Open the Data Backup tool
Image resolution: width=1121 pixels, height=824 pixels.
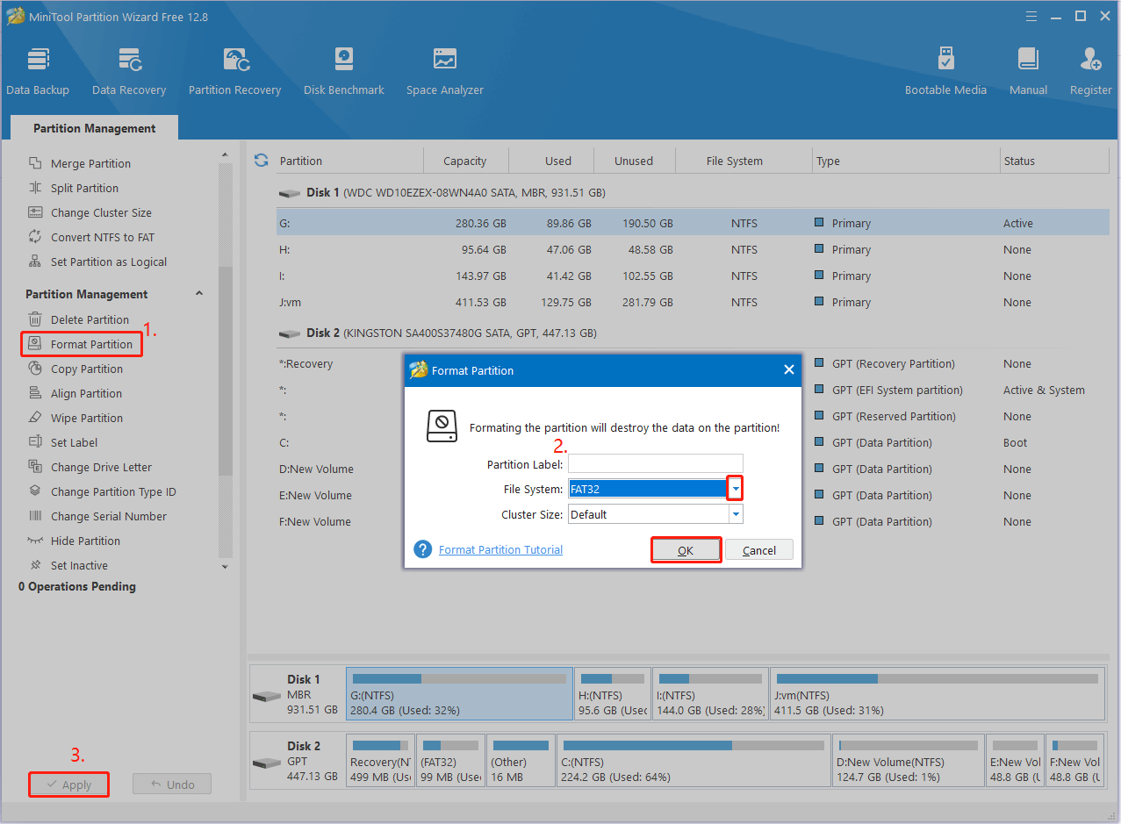(x=38, y=72)
